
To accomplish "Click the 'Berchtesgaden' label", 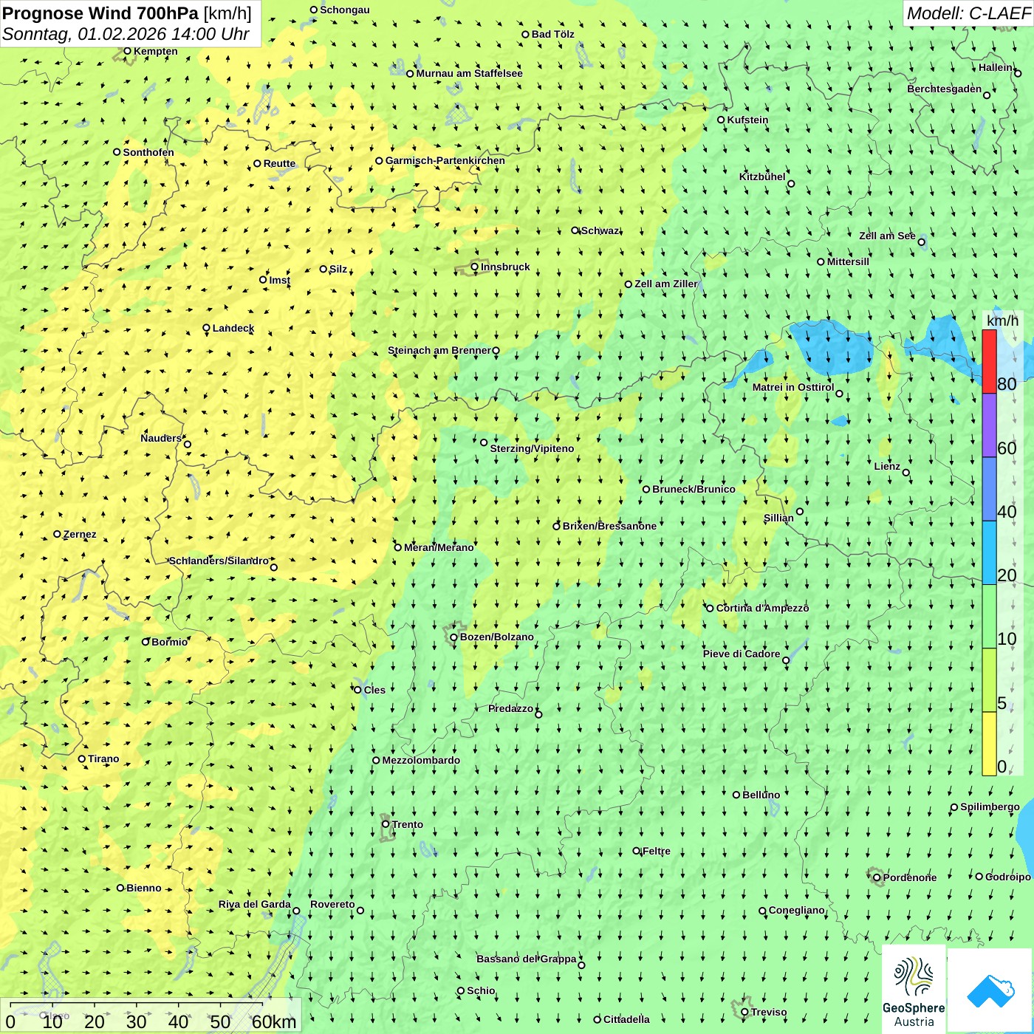I will click(945, 89).
